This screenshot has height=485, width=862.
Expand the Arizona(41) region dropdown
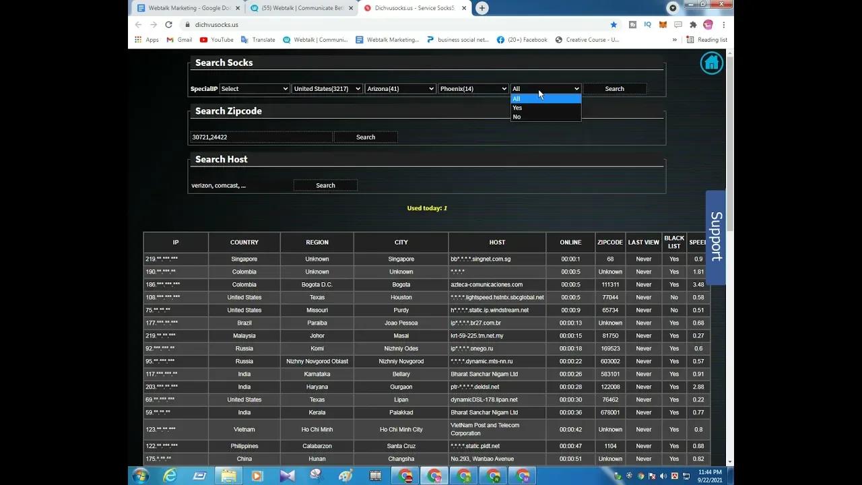pos(400,88)
